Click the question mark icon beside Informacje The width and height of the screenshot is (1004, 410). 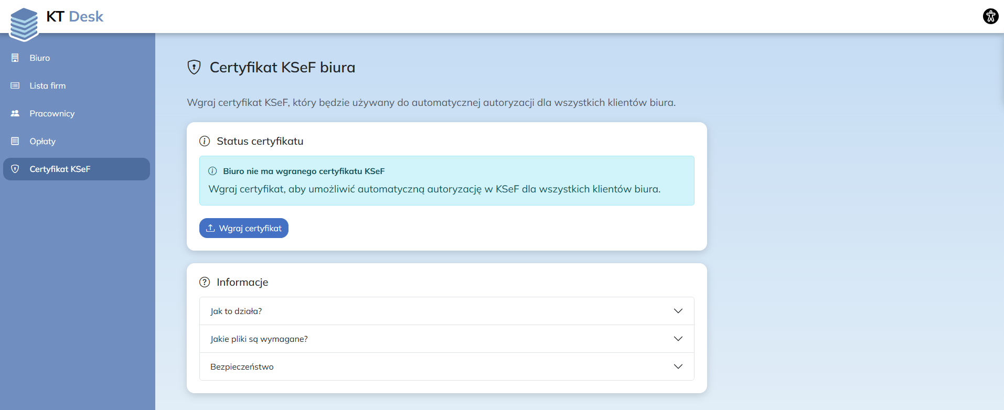pyautogui.click(x=205, y=282)
